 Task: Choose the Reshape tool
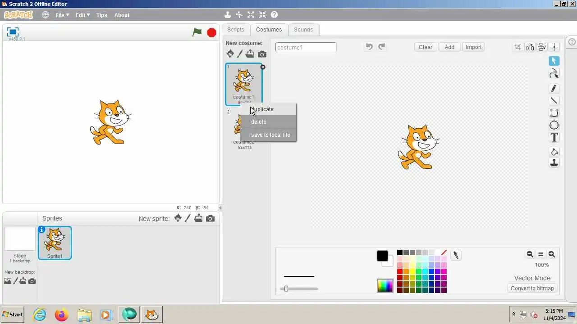pos(554,74)
